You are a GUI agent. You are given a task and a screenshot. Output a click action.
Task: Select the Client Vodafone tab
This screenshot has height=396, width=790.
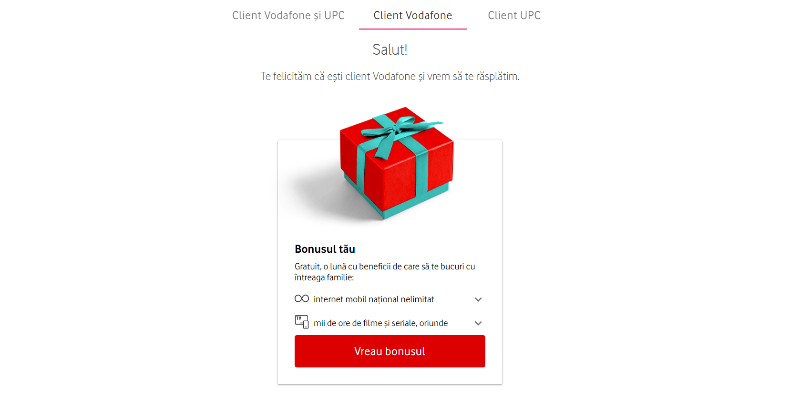point(412,15)
